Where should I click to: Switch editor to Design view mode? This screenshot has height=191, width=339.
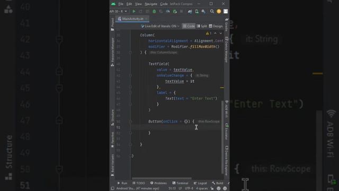click(216, 26)
